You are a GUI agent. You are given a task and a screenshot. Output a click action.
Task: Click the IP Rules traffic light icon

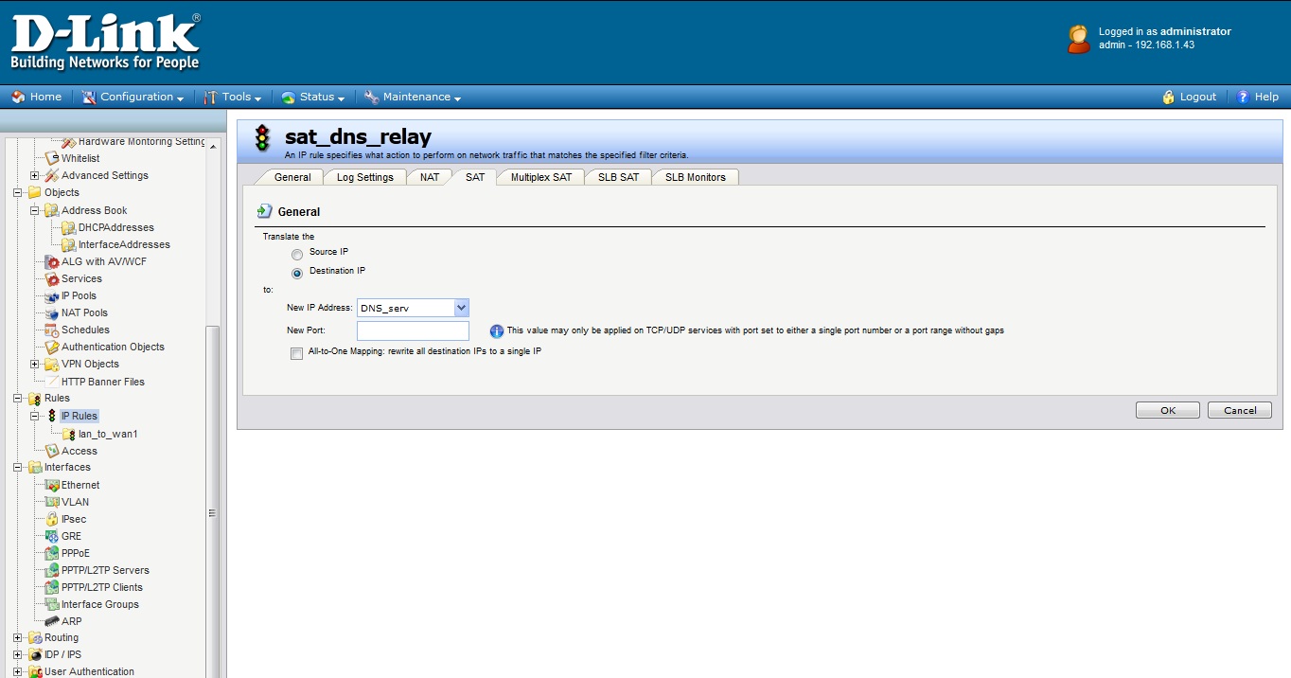[x=52, y=416]
